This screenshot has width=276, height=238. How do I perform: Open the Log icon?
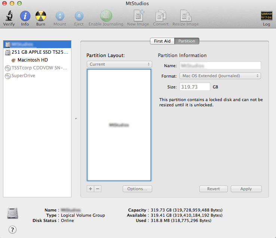[266, 16]
